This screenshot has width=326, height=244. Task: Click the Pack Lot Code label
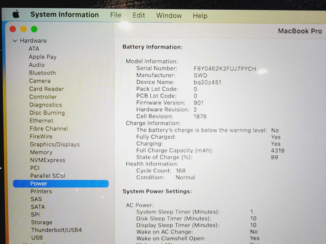coord(157,89)
